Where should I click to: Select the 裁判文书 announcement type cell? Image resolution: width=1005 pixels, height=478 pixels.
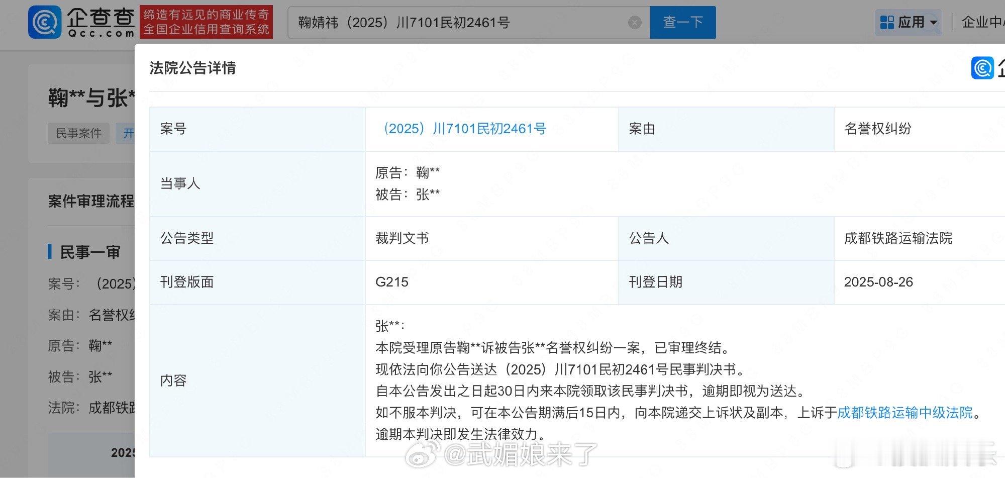402,238
